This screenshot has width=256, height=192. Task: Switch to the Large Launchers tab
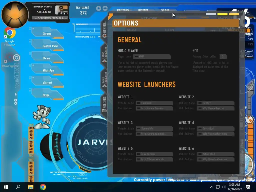(x=104, y=55)
